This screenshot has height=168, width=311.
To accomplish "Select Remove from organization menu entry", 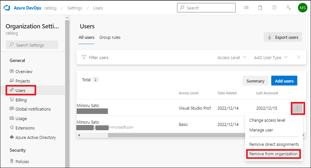I will 273,154.
